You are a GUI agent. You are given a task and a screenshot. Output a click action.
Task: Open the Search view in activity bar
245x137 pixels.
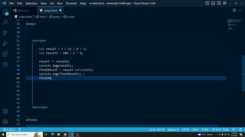(5, 22)
